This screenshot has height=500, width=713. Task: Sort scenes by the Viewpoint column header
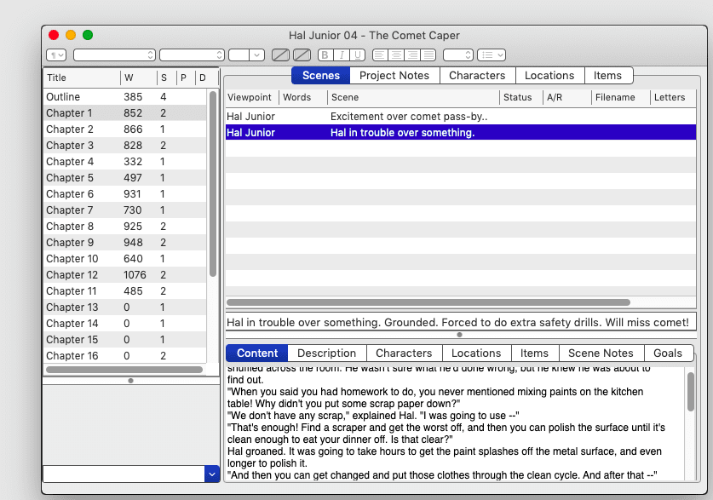(x=250, y=98)
